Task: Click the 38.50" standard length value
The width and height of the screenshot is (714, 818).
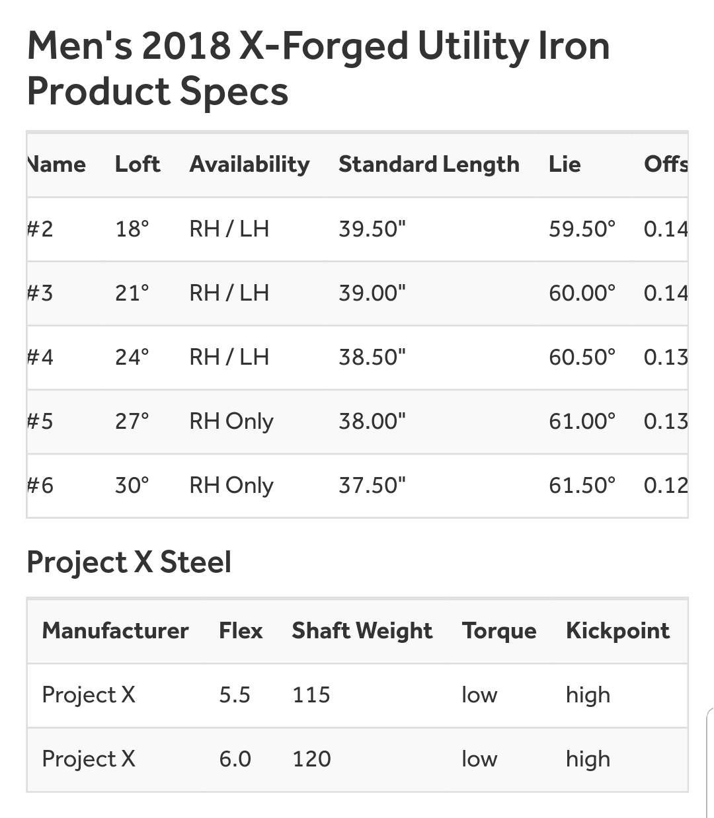Action: [x=372, y=357]
